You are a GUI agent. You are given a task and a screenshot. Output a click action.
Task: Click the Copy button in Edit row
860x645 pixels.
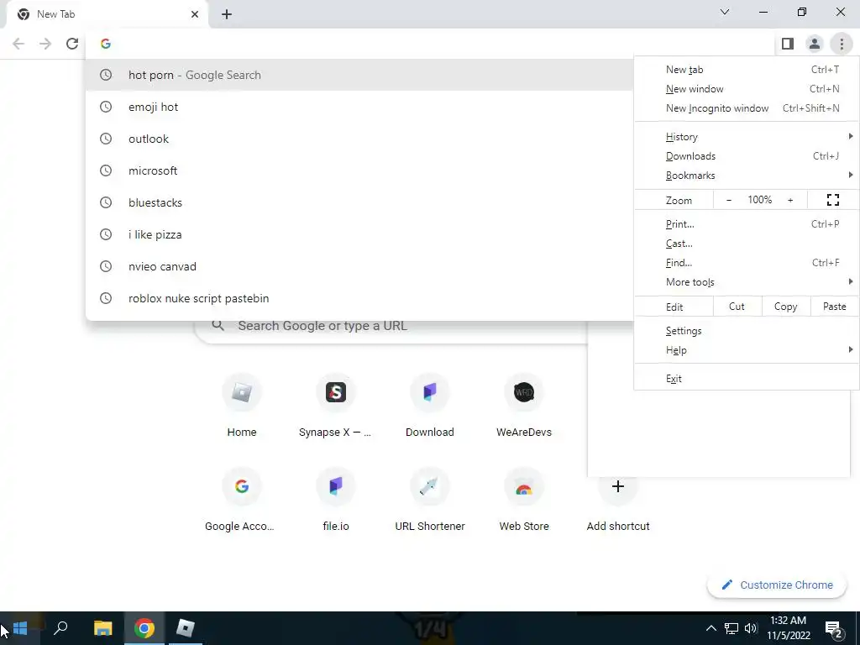coord(785,307)
